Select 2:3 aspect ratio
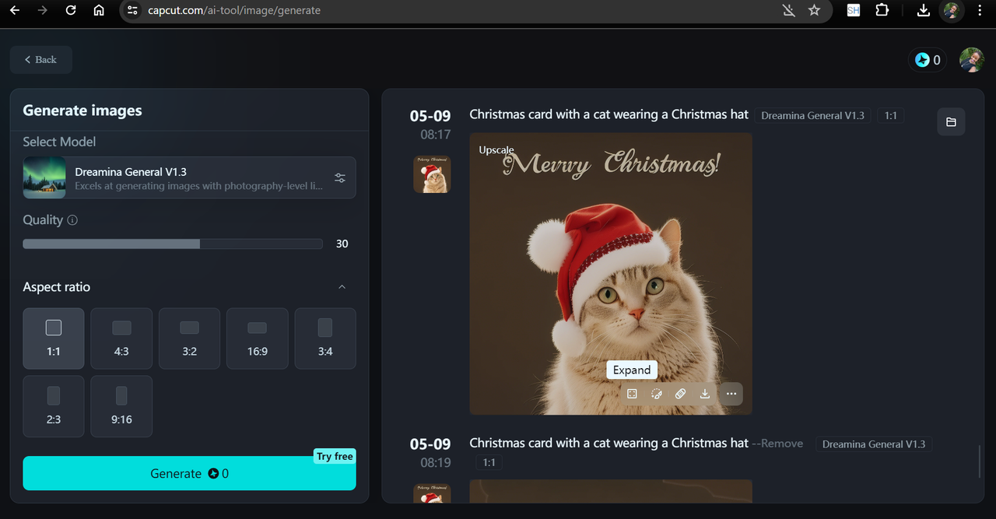The image size is (996, 519). tap(54, 406)
